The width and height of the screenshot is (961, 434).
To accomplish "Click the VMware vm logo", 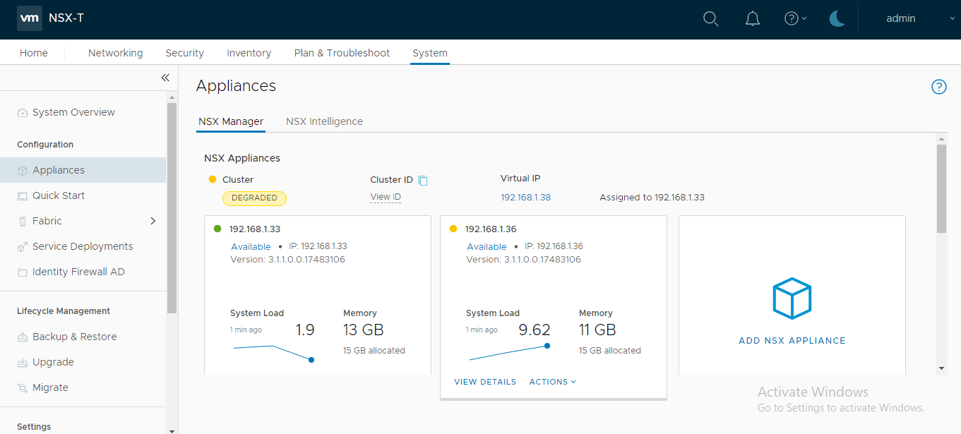I will pyautogui.click(x=30, y=19).
